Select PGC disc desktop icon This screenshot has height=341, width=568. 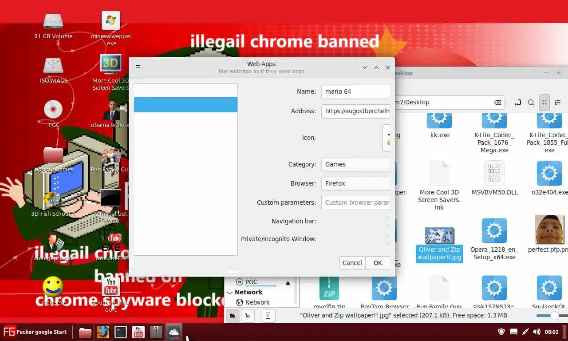click(53, 114)
